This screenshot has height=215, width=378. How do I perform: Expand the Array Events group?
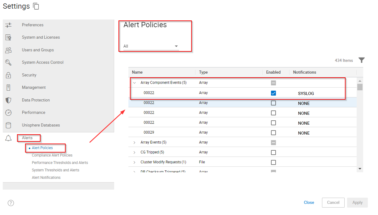click(134, 142)
